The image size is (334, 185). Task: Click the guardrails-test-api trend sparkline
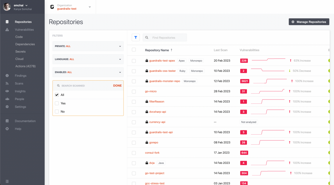267,132
